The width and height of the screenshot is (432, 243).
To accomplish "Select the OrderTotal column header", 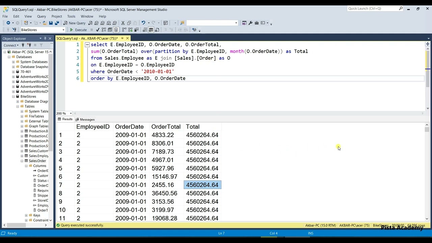I will point(166,127).
